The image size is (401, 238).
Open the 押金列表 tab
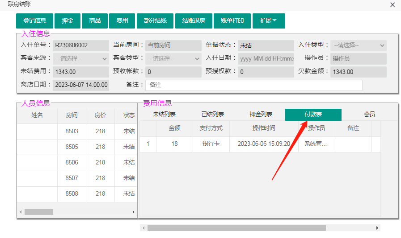pyautogui.click(x=261, y=115)
